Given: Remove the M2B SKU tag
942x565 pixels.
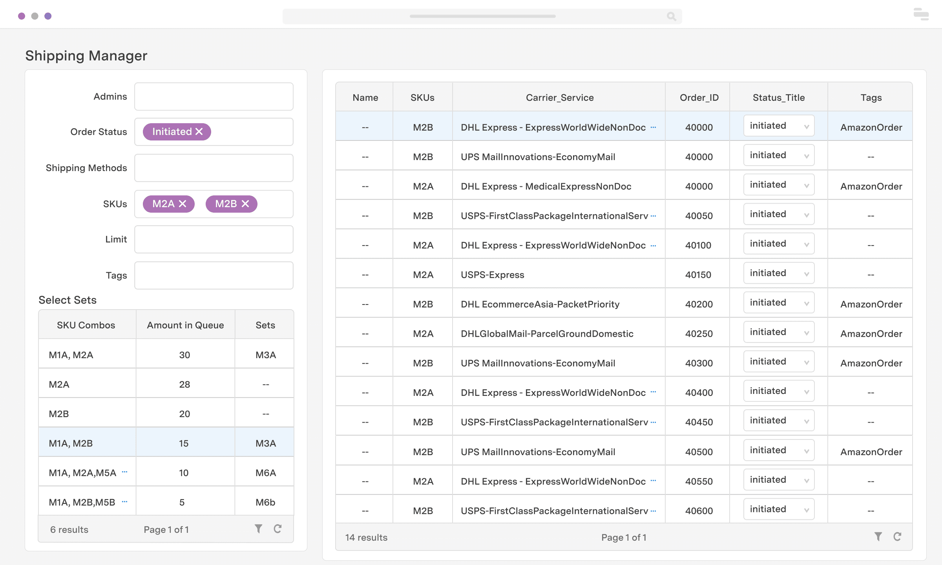Looking at the screenshot, I should [245, 204].
